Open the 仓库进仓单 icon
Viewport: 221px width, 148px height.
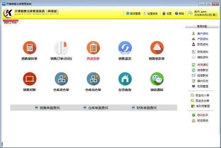pyautogui.click(x=61, y=79)
